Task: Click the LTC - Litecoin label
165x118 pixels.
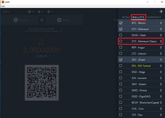Action: 139,54
